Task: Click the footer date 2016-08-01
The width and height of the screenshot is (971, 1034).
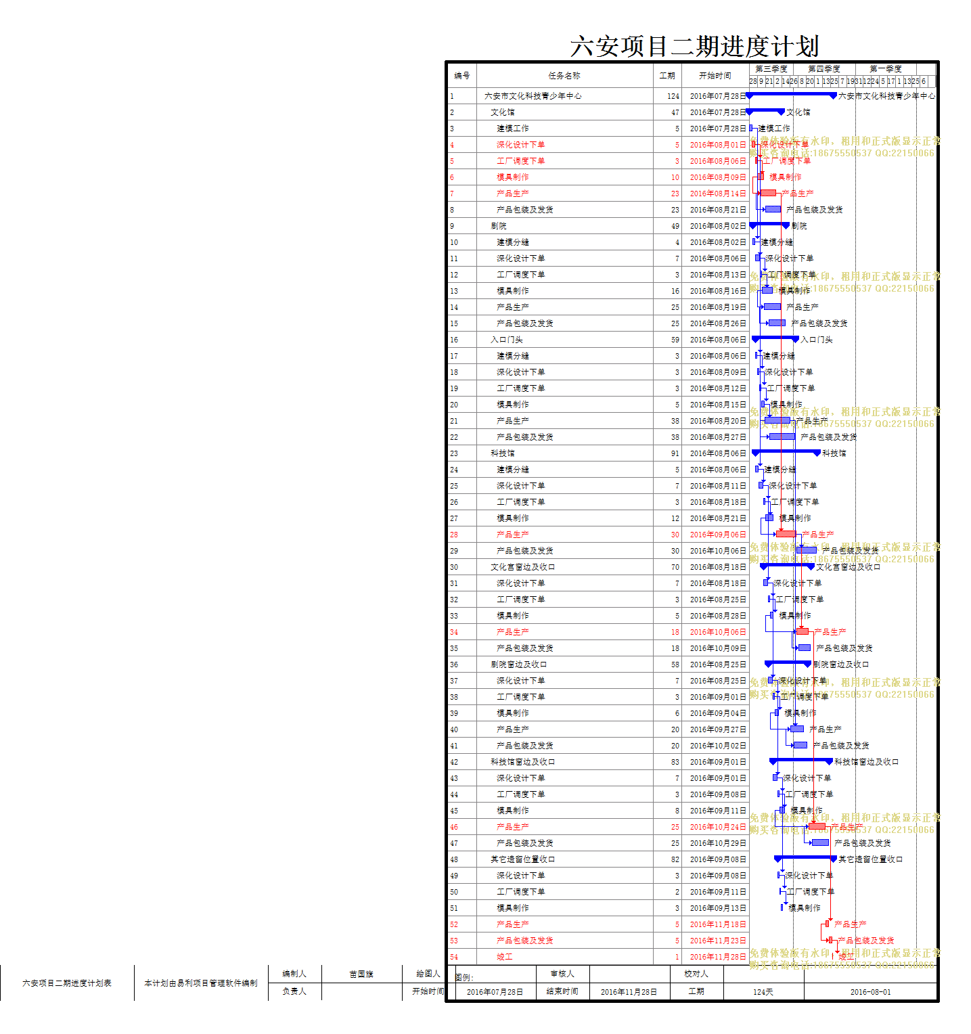Action: [x=871, y=992]
